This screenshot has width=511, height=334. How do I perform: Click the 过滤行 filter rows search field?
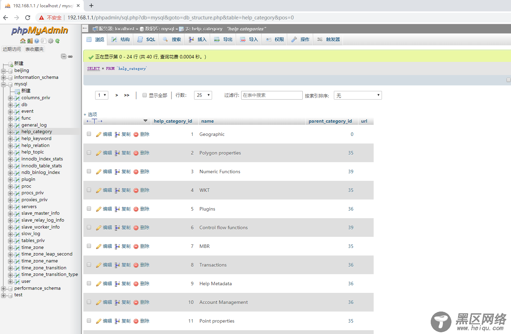[272, 95]
